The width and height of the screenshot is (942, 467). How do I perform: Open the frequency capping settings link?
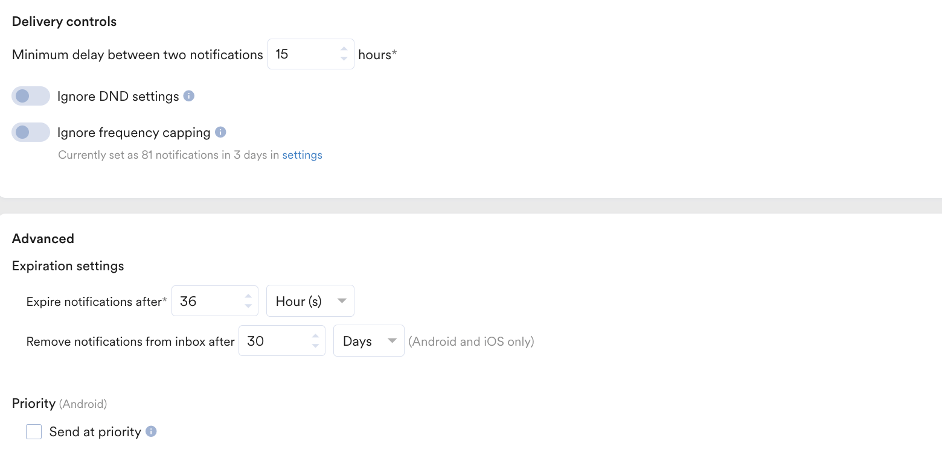pos(302,155)
